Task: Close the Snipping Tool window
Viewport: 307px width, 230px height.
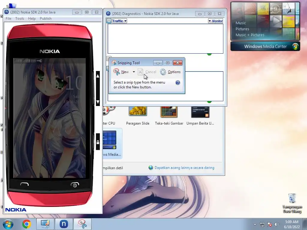Action: tap(177, 63)
